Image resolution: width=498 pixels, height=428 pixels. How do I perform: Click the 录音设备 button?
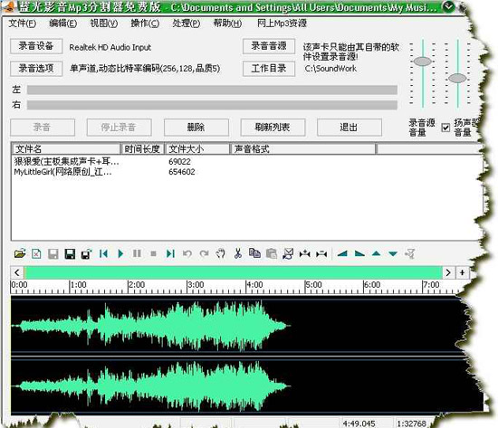pyautogui.click(x=36, y=46)
